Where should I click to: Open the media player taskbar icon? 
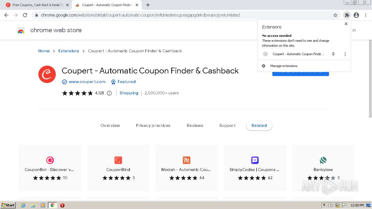pyautogui.click(x=43, y=205)
